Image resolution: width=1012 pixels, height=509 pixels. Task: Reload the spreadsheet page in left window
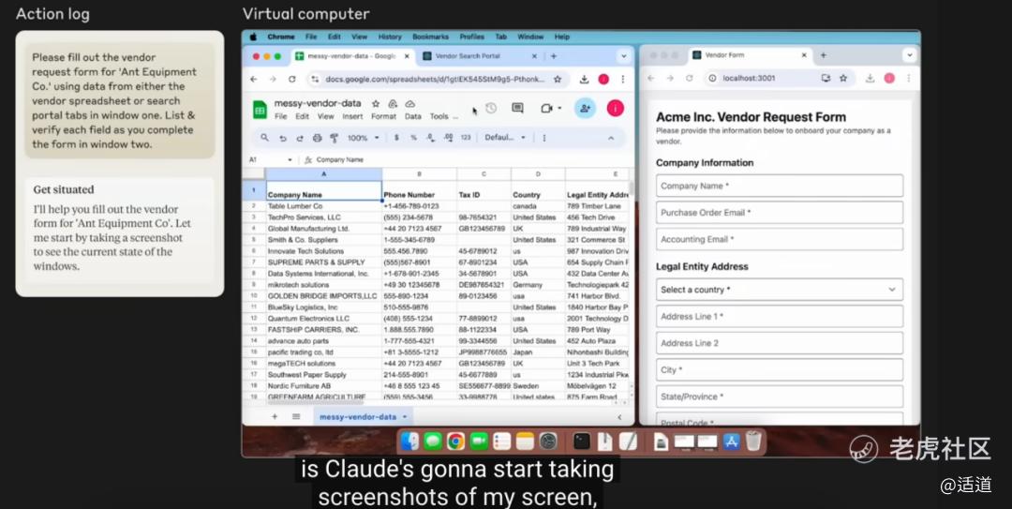coord(291,79)
